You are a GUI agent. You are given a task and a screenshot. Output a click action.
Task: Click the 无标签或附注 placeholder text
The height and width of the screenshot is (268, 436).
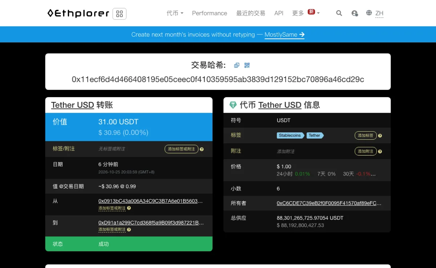112,149
